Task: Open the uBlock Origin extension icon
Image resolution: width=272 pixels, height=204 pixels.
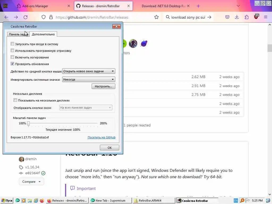Action: click(x=256, y=17)
